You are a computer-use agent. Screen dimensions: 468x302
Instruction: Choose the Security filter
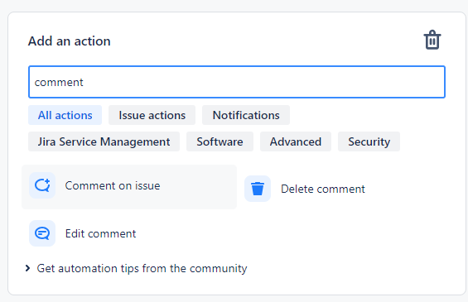coord(369,141)
